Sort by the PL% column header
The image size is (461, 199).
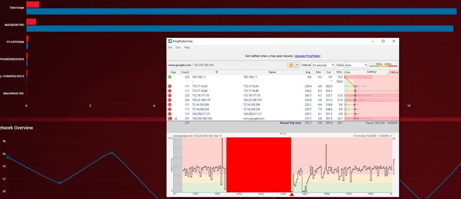[339, 72]
